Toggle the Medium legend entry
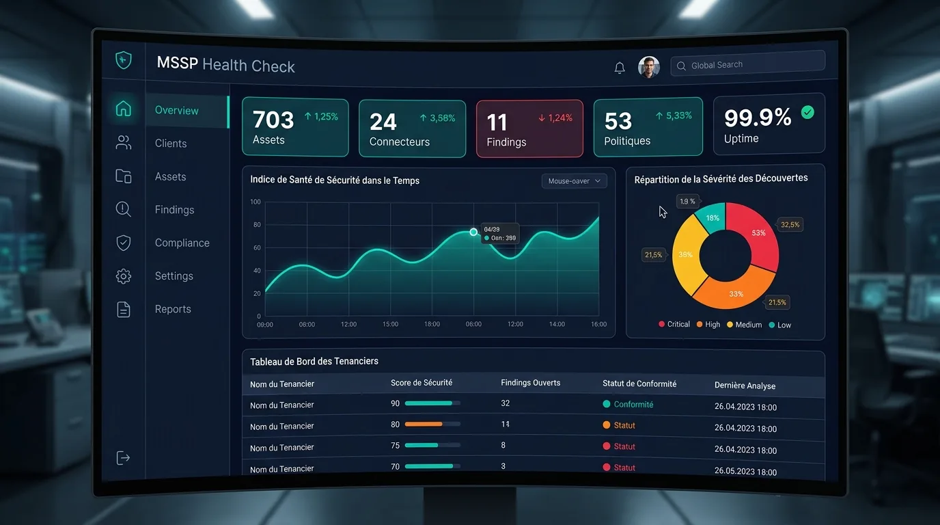This screenshot has height=525, width=940. (744, 325)
